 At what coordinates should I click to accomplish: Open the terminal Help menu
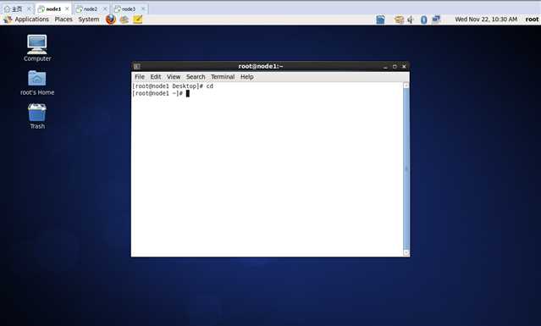coord(246,76)
